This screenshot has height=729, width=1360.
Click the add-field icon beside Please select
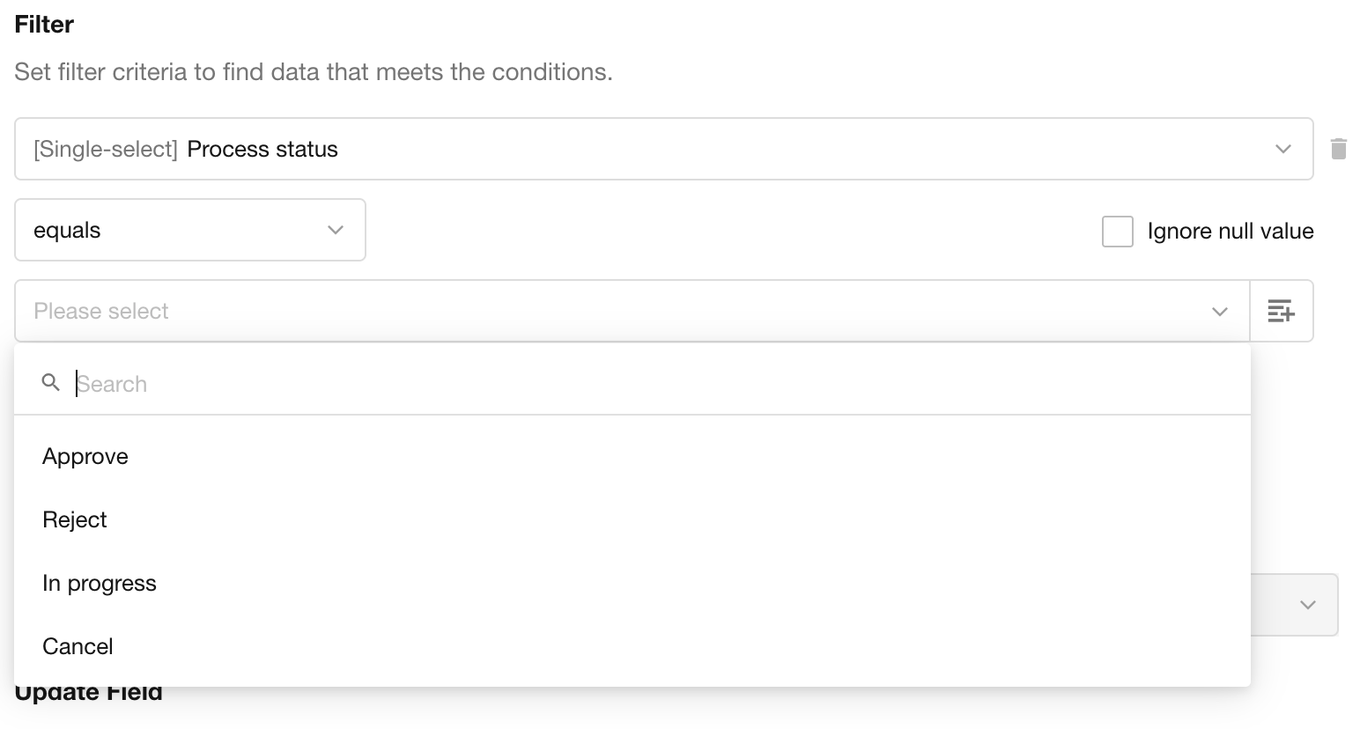click(1281, 311)
